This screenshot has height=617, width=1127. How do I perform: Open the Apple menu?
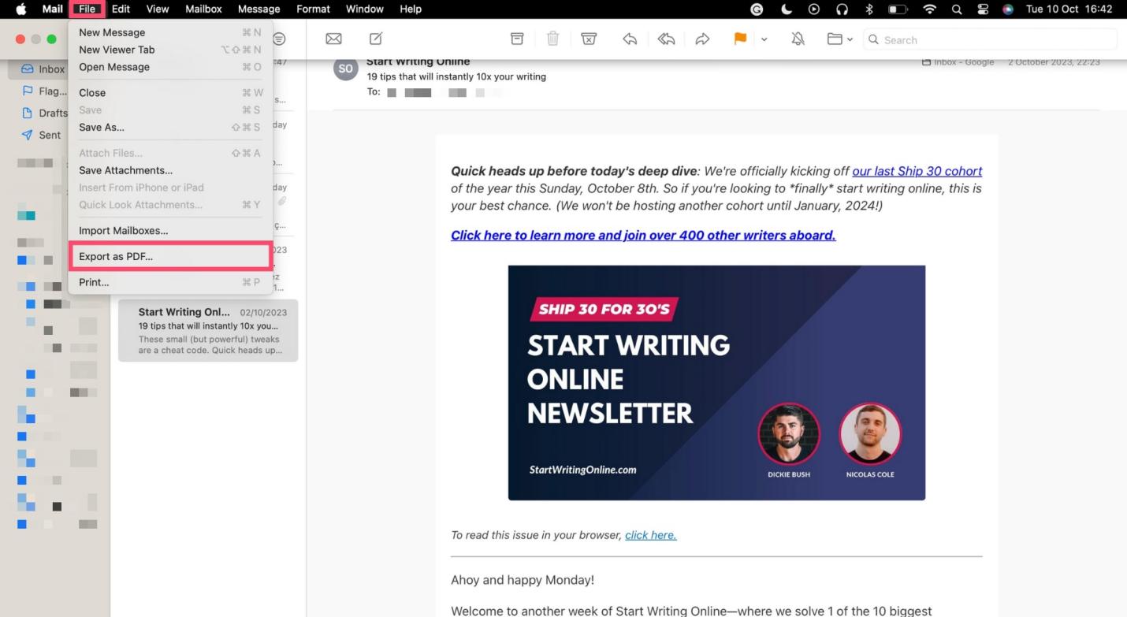pyautogui.click(x=21, y=9)
